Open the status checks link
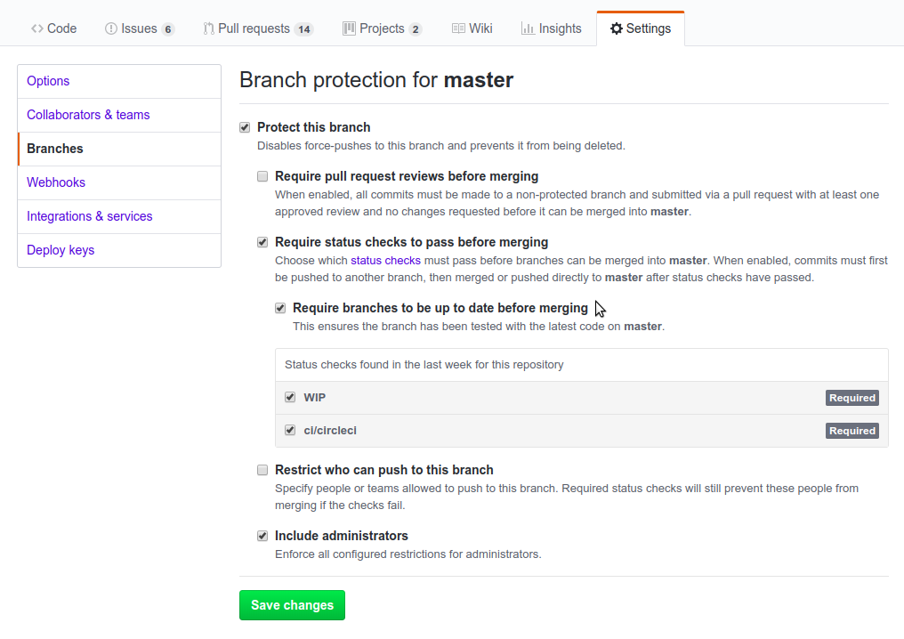Image resolution: width=904 pixels, height=639 pixels. coord(385,260)
